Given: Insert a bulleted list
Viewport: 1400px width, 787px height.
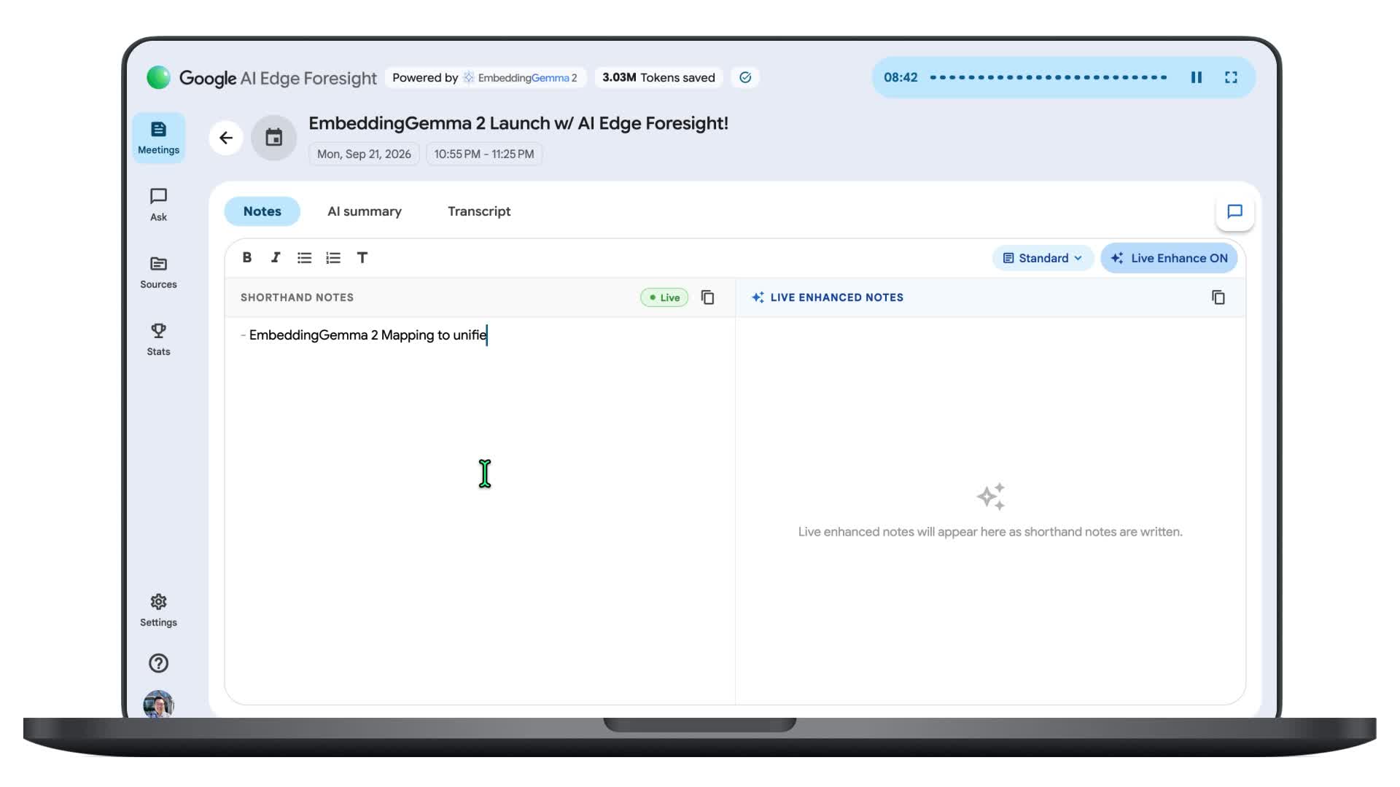Looking at the screenshot, I should (304, 257).
